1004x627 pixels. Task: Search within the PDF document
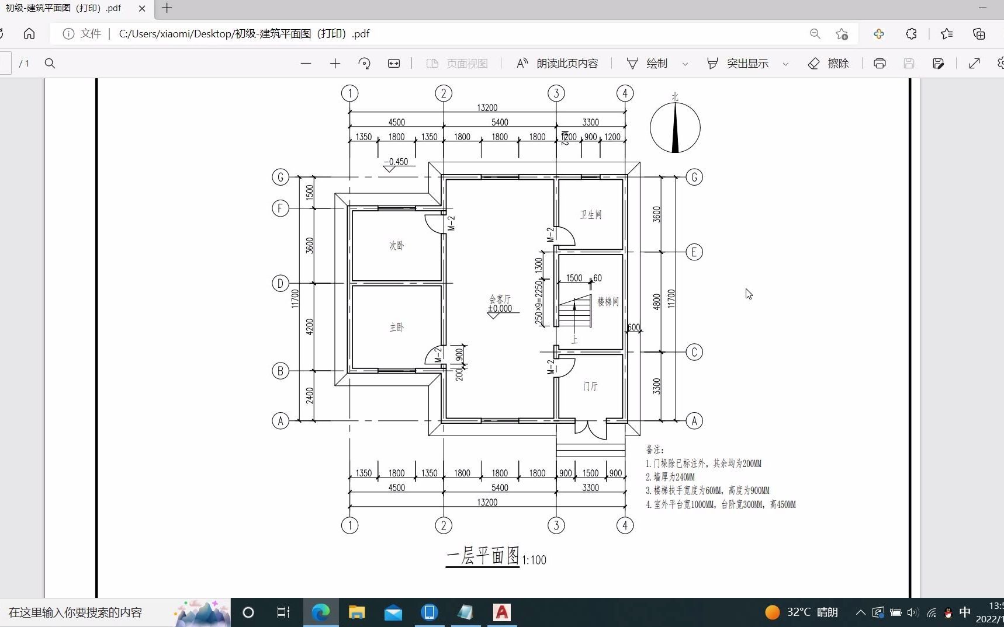point(50,63)
